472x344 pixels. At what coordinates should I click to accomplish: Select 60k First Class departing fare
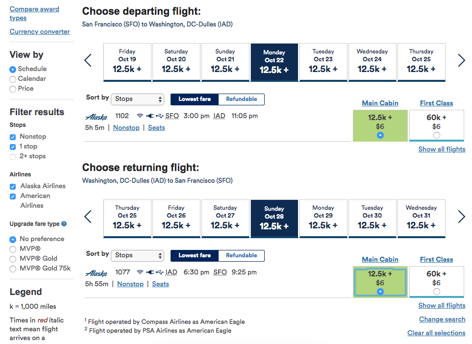[x=437, y=135]
